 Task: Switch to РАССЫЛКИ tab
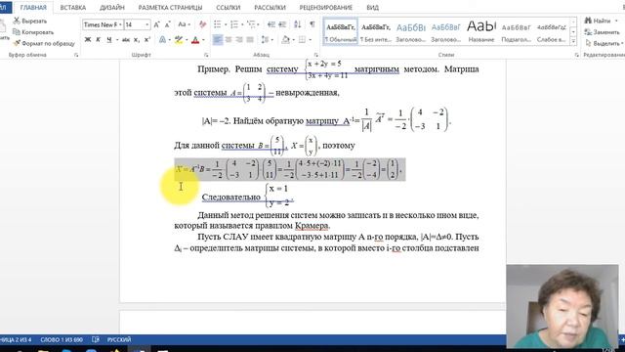coord(270,7)
